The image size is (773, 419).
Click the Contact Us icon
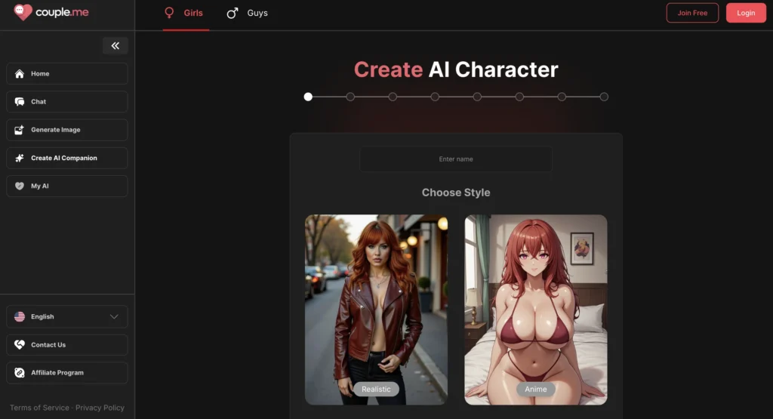pyautogui.click(x=20, y=345)
